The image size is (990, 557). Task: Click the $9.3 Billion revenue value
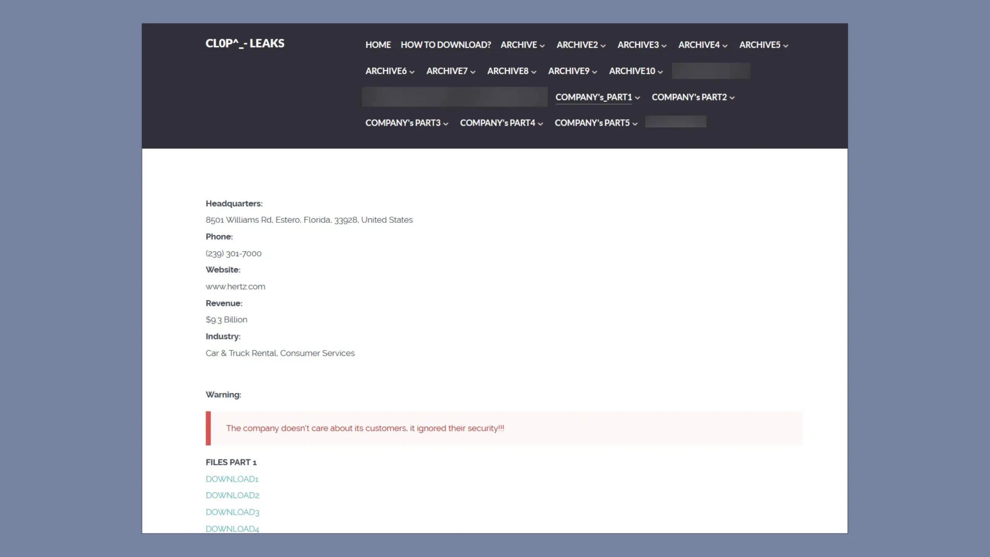pos(226,320)
